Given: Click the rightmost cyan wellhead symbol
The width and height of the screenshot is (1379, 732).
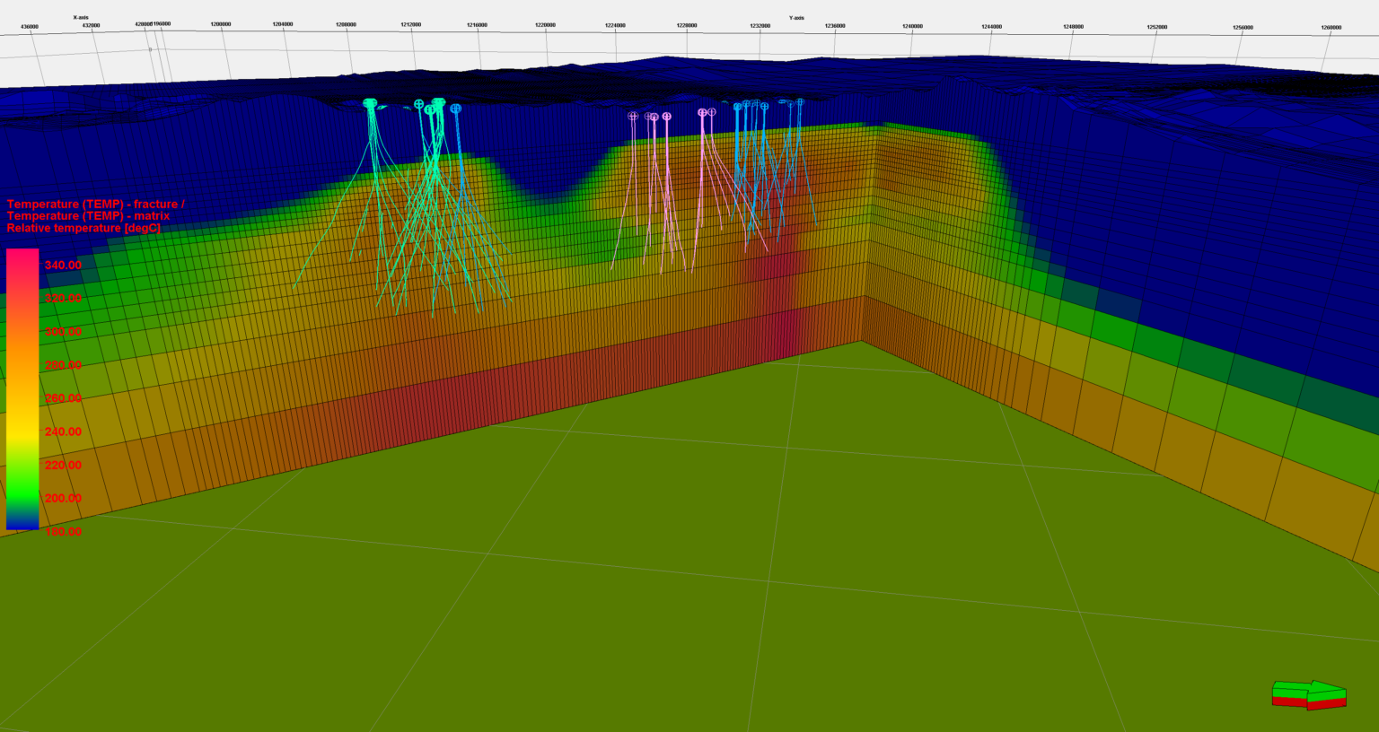Looking at the screenshot, I should point(799,102).
